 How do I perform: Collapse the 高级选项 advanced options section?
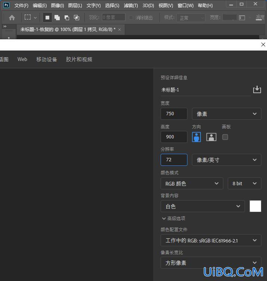coord(174,219)
